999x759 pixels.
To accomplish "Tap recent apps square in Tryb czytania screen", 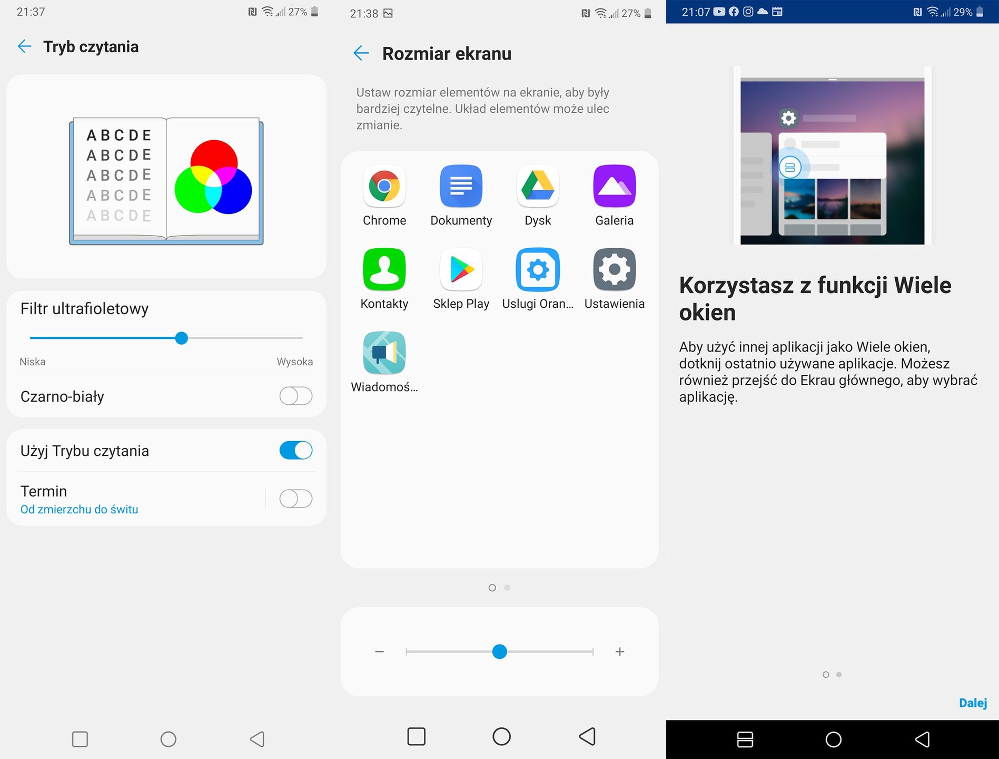I will 80,739.
